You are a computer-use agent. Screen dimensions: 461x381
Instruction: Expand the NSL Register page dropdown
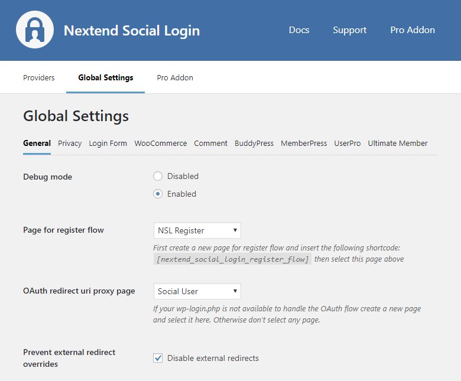pyautogui.click(x=197, y=230)
